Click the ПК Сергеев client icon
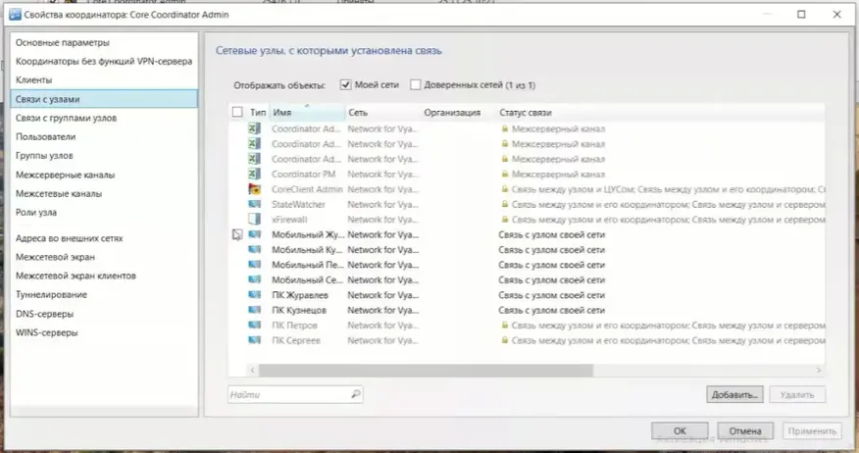 tap(254, 340)
